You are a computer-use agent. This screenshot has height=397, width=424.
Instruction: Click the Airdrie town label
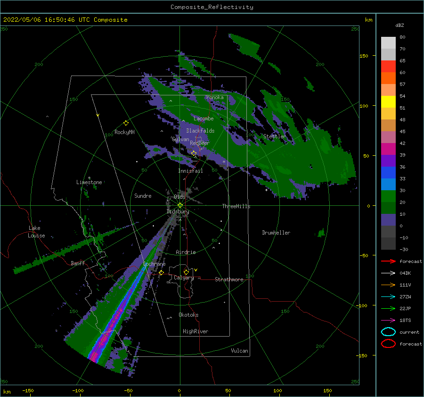(x=186, y=252)
